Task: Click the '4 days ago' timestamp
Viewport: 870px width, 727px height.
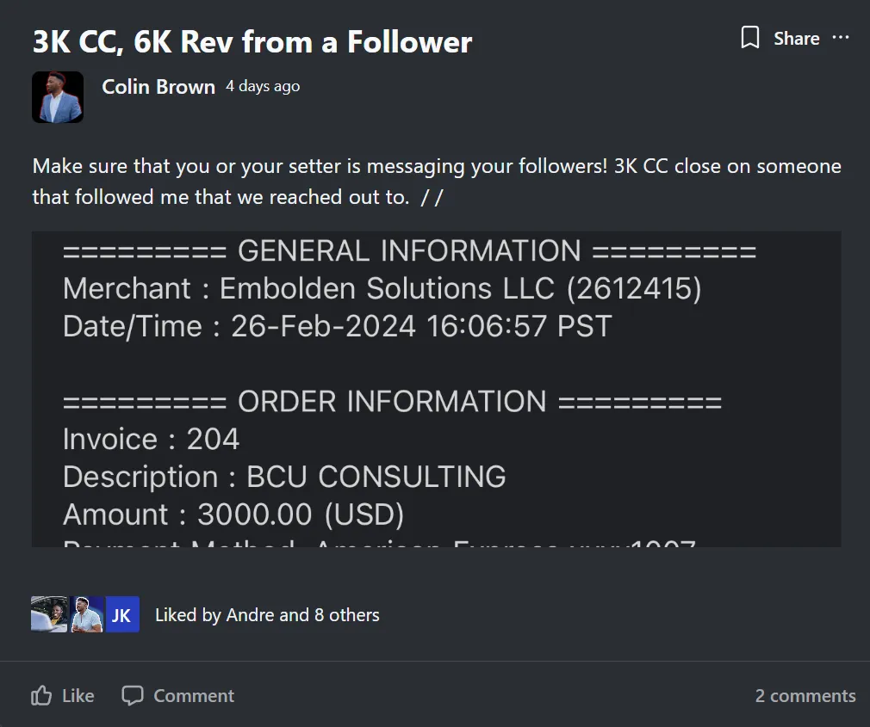Action: point(263,86)
